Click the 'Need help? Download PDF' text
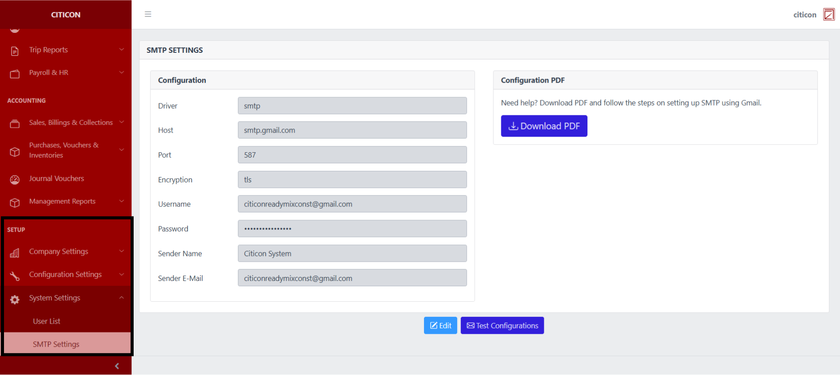 (x=631, y=103)
